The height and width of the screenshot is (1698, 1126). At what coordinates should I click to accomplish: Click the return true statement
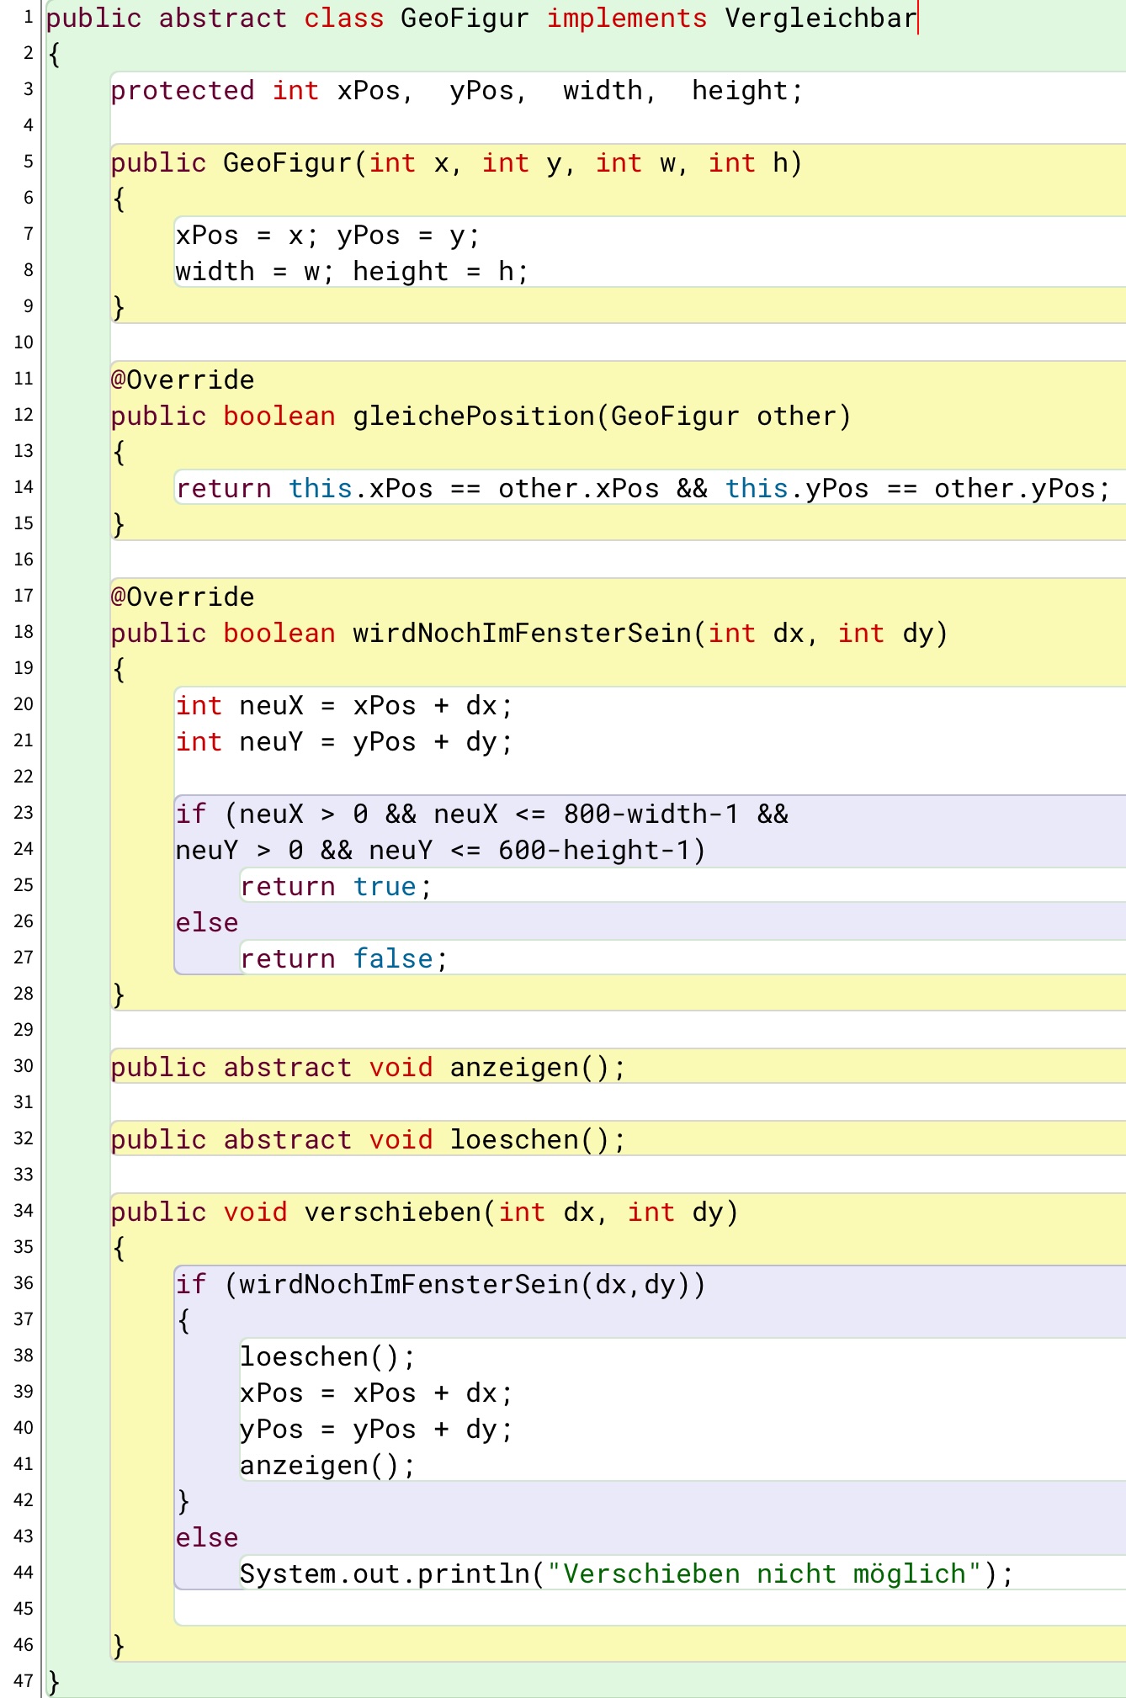(336, 887)
